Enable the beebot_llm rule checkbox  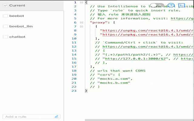(x=5, y=26)
